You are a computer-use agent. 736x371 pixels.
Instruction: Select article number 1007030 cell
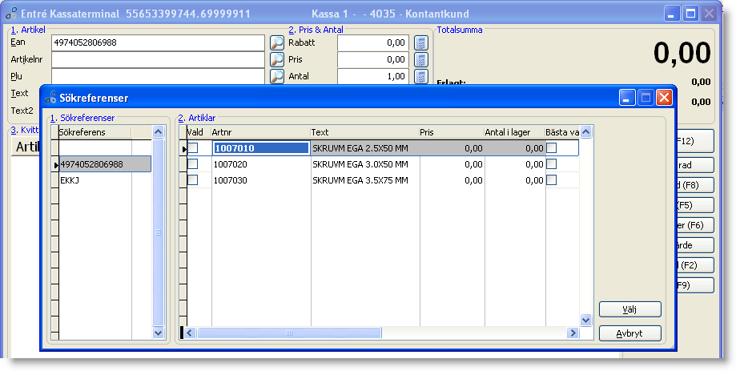(261, 179)
